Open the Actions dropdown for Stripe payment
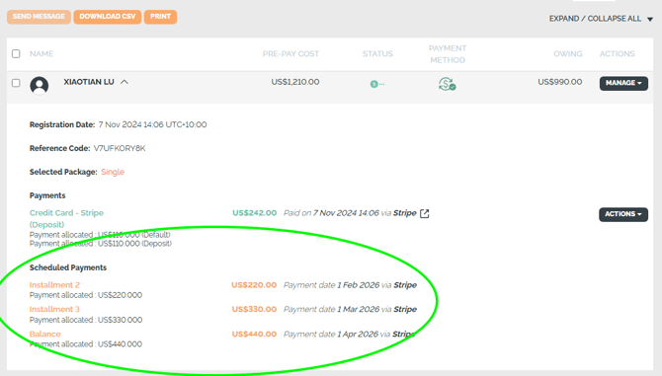Image resolution: width=662 pixels, height=376 pixels. (623, 214)
